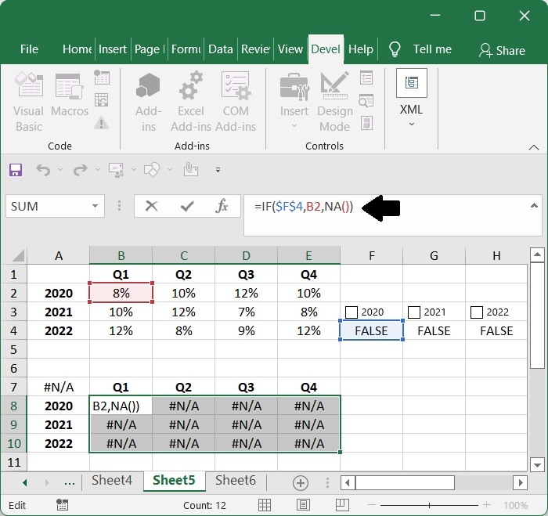The height and width of the screenshot is (516, 548).
Task: Select cell F4 containing FALSE
Action: coord(371,331)
